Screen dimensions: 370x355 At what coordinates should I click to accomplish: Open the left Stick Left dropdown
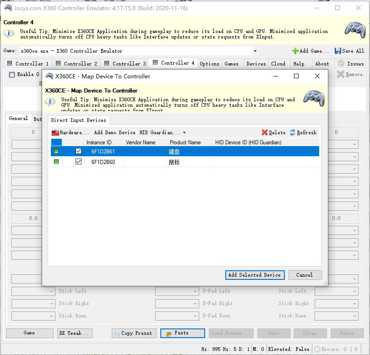tap(51, 291)
